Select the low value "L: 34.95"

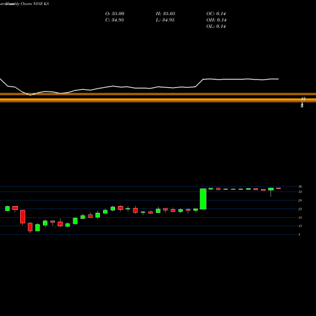(x=166, y=20)
